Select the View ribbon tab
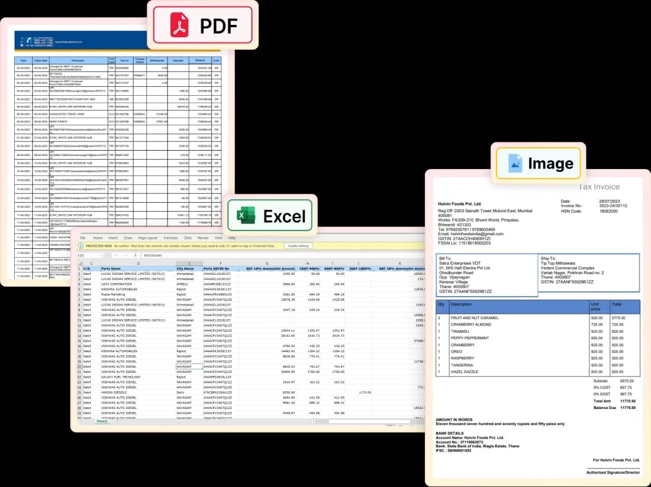This screenshot has height=487, width=651. click(218, 238)
